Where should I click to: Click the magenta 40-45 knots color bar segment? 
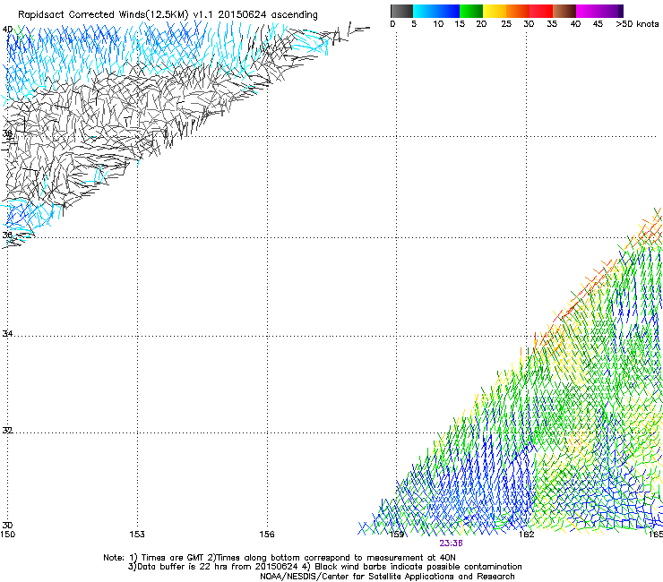pos(588,11)
